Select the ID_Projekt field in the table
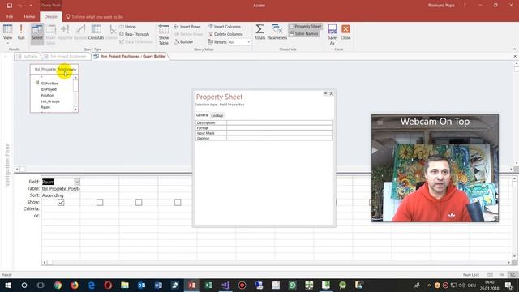 49,89
